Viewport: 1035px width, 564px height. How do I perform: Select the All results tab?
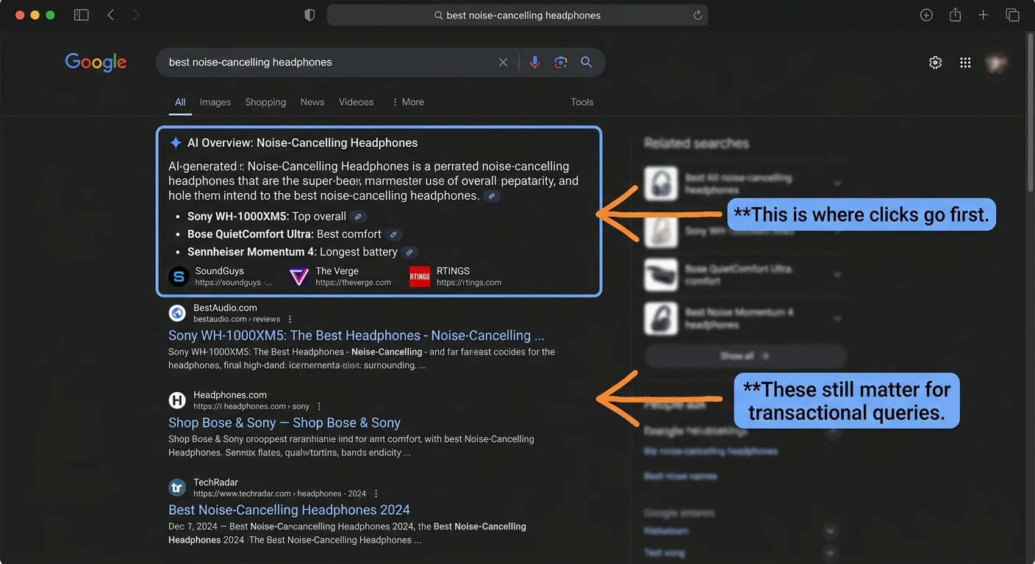coord(180,102)
